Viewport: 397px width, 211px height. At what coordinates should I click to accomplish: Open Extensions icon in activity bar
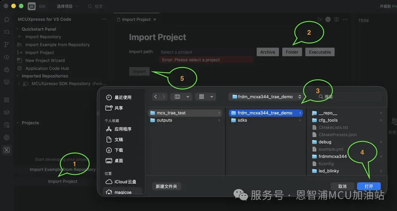(x=7, y=100)
